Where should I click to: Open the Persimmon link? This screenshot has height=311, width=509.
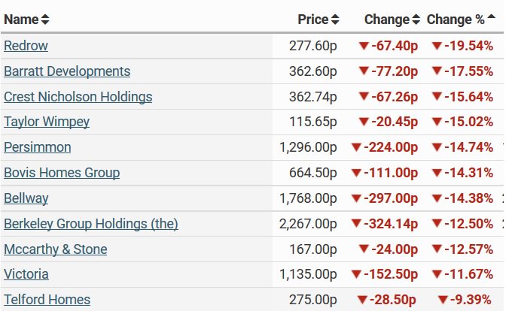pyautogui.click(x=38, y=147)
